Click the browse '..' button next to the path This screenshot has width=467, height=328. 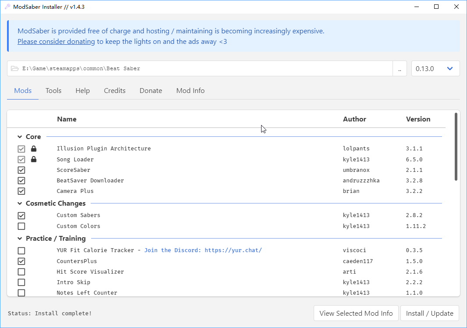pyautogui.click(x=400, y=69)
